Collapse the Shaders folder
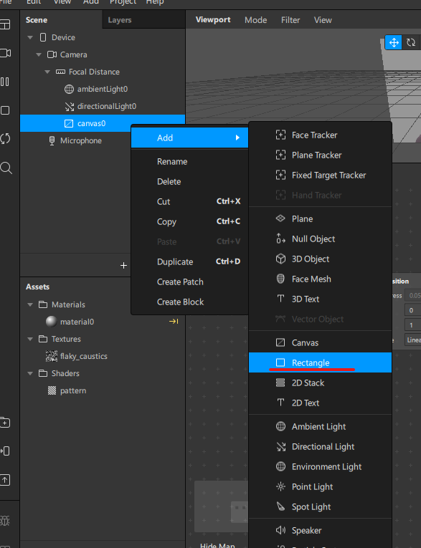This screenshot has width=421, height=548. (30, 373)
